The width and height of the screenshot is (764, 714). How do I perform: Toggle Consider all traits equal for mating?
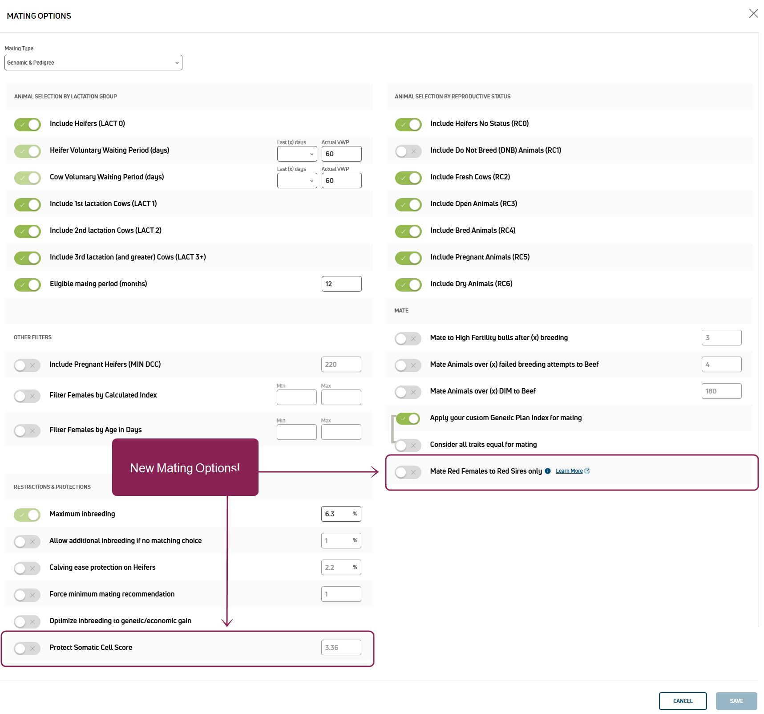(408, 445)
